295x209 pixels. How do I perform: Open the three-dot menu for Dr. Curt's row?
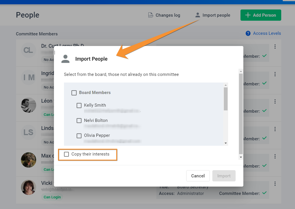pyautogui.click(x=275, y=47)
